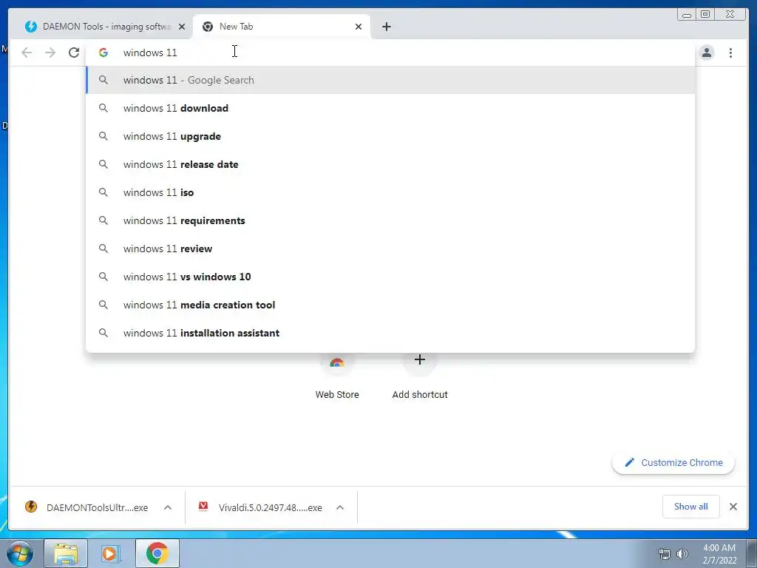757x568 pixels.
Task: Select 'windows 11 release date' suggestion
Action: click(x=390, y=164)
